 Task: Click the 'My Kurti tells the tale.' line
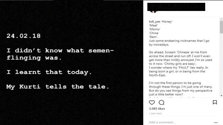tap(58, 87)
